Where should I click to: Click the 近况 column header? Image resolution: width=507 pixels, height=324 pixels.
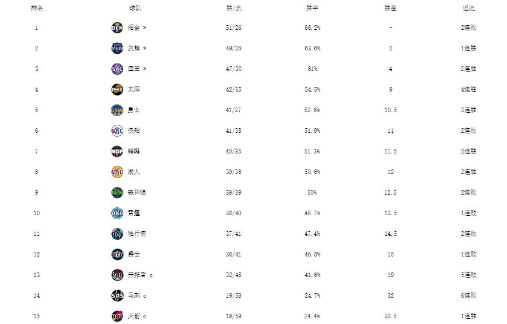[x=468, y=8]
